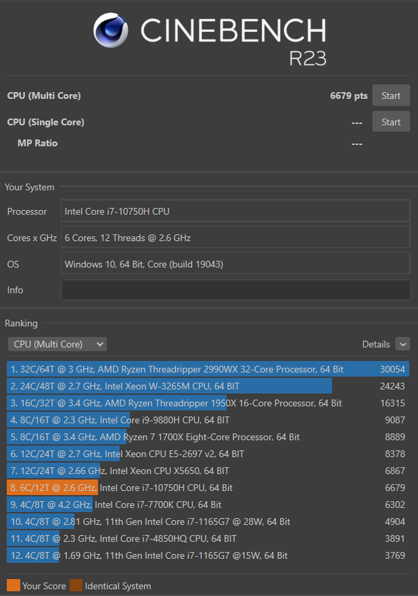Viewport: 418px width, 596px height.
Task: Select the Core i7-7700K ranking row
Action: pyautogui.click(x=208, y=505)
